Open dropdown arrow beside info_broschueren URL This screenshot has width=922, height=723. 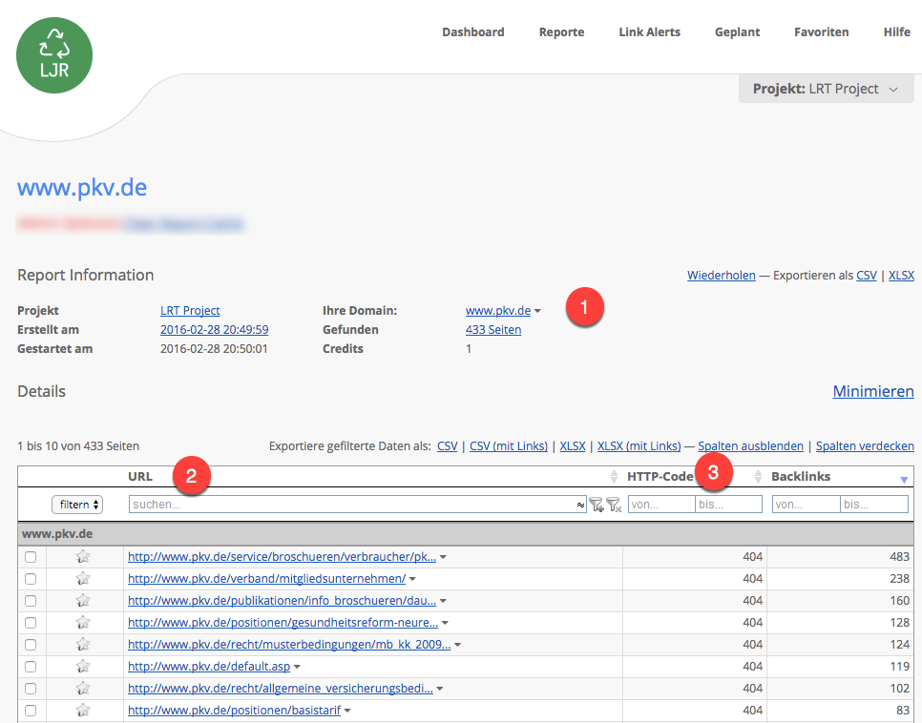pos(443,601)
